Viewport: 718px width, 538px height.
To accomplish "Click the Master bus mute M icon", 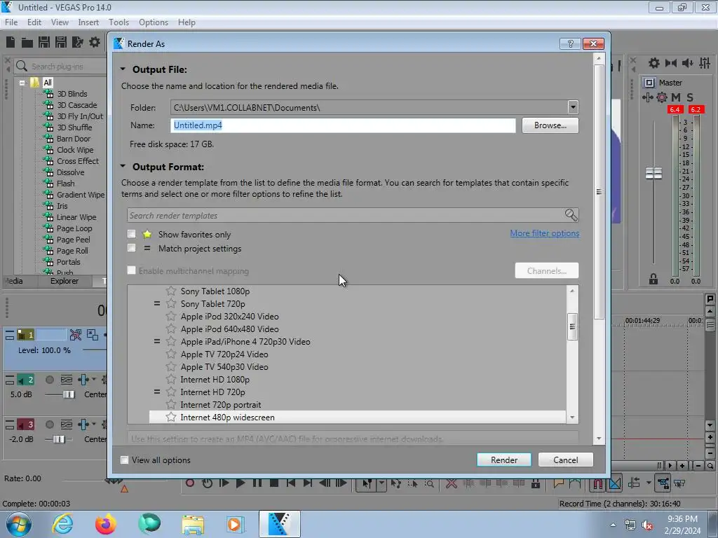I will click(675, 97).
